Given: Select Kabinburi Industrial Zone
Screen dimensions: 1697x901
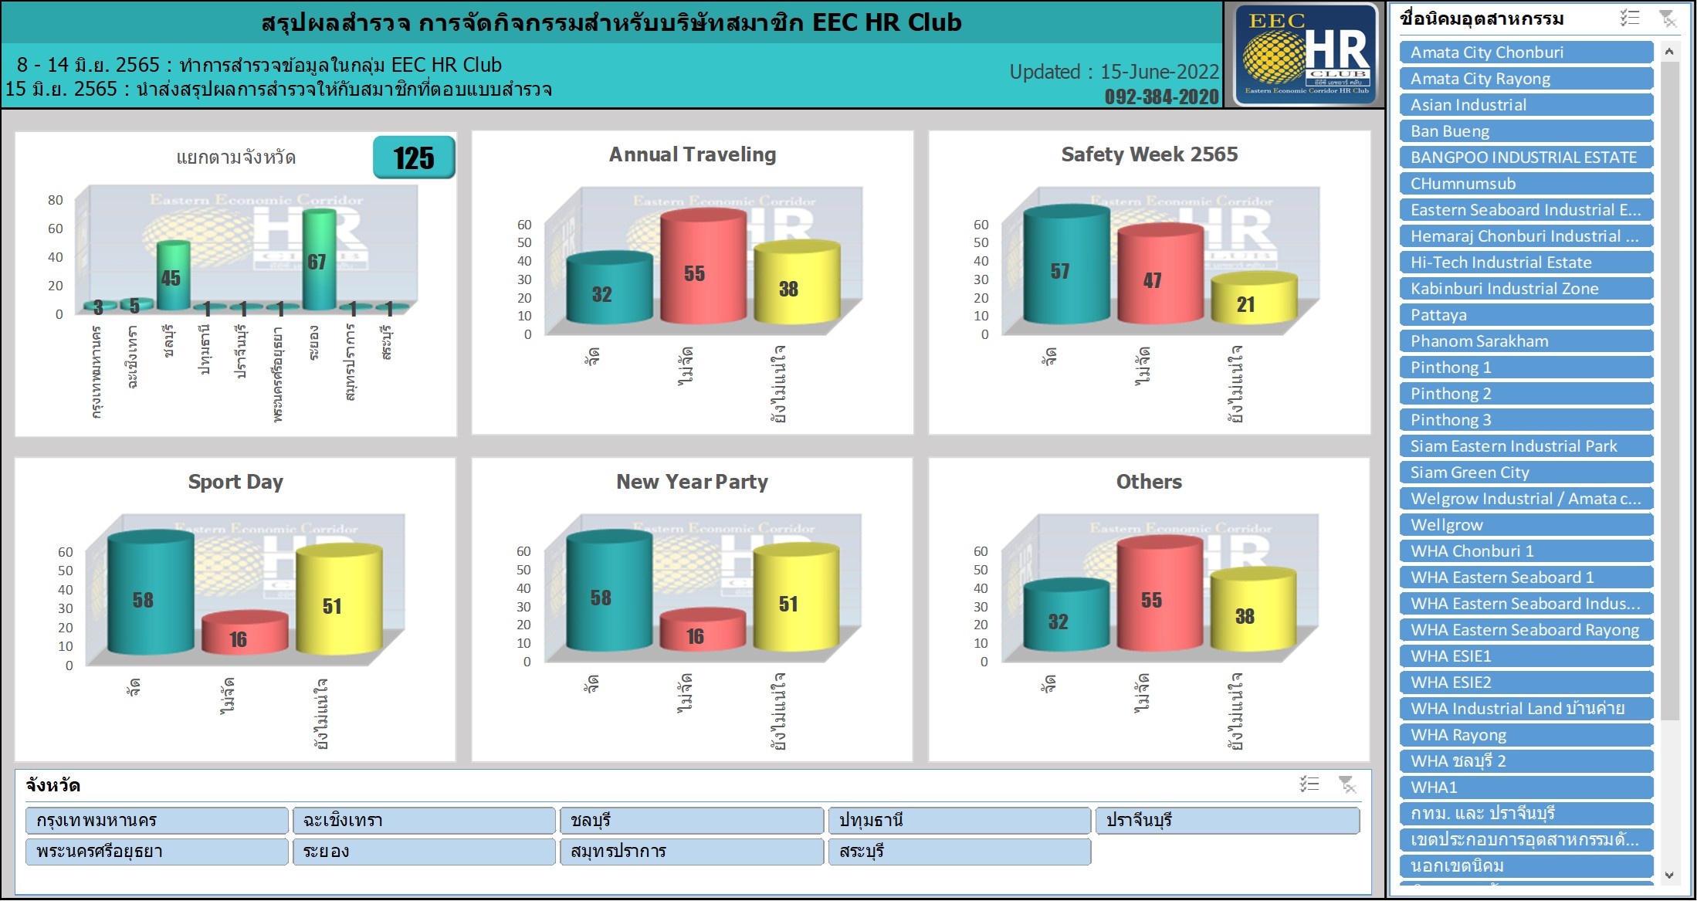Looking at the screenshot, I should coord(1526,289).
